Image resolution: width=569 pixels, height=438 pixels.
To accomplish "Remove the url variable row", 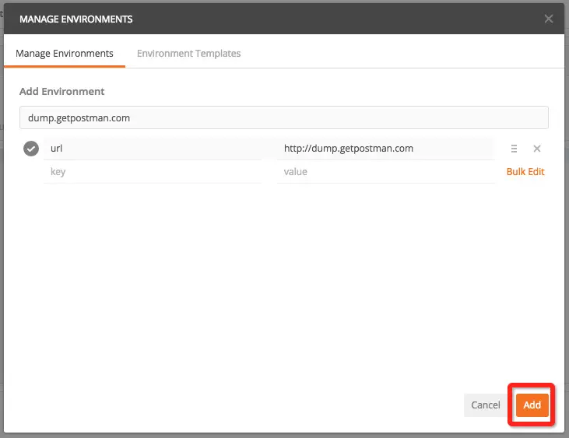I will tap(537, 149).
